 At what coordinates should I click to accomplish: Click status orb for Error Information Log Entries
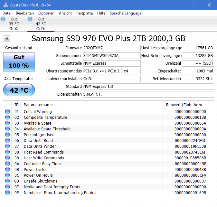point(7,193)
